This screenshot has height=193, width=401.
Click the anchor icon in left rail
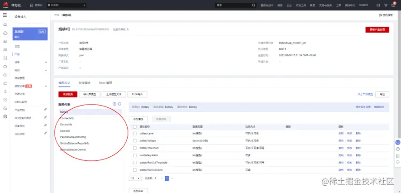click(5, 92)
